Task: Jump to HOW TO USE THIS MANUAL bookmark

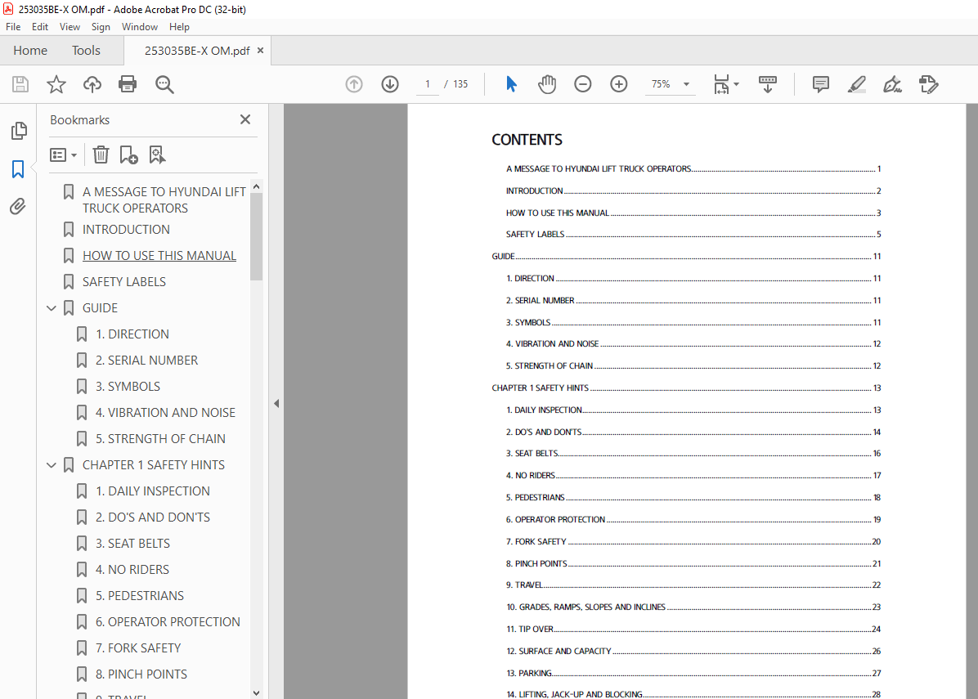Action: [x=159, y=256]
